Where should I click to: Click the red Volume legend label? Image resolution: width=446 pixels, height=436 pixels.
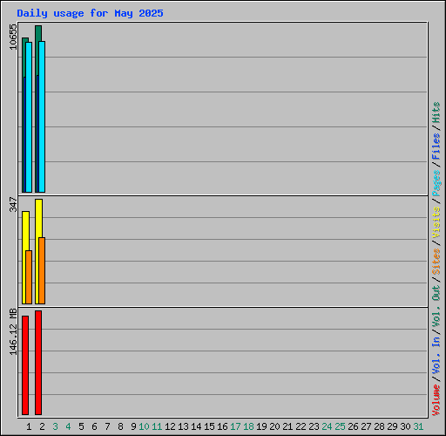coord(436,399)
